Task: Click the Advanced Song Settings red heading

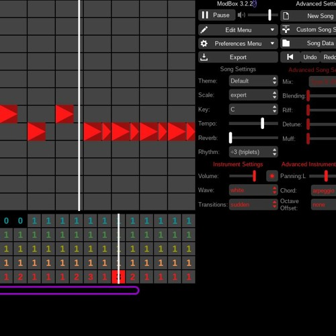Action: [312, 70]
